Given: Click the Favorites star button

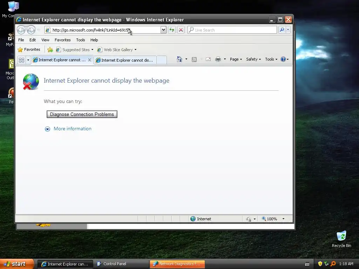Looking at the screenshot, I should tap(29, 49).
